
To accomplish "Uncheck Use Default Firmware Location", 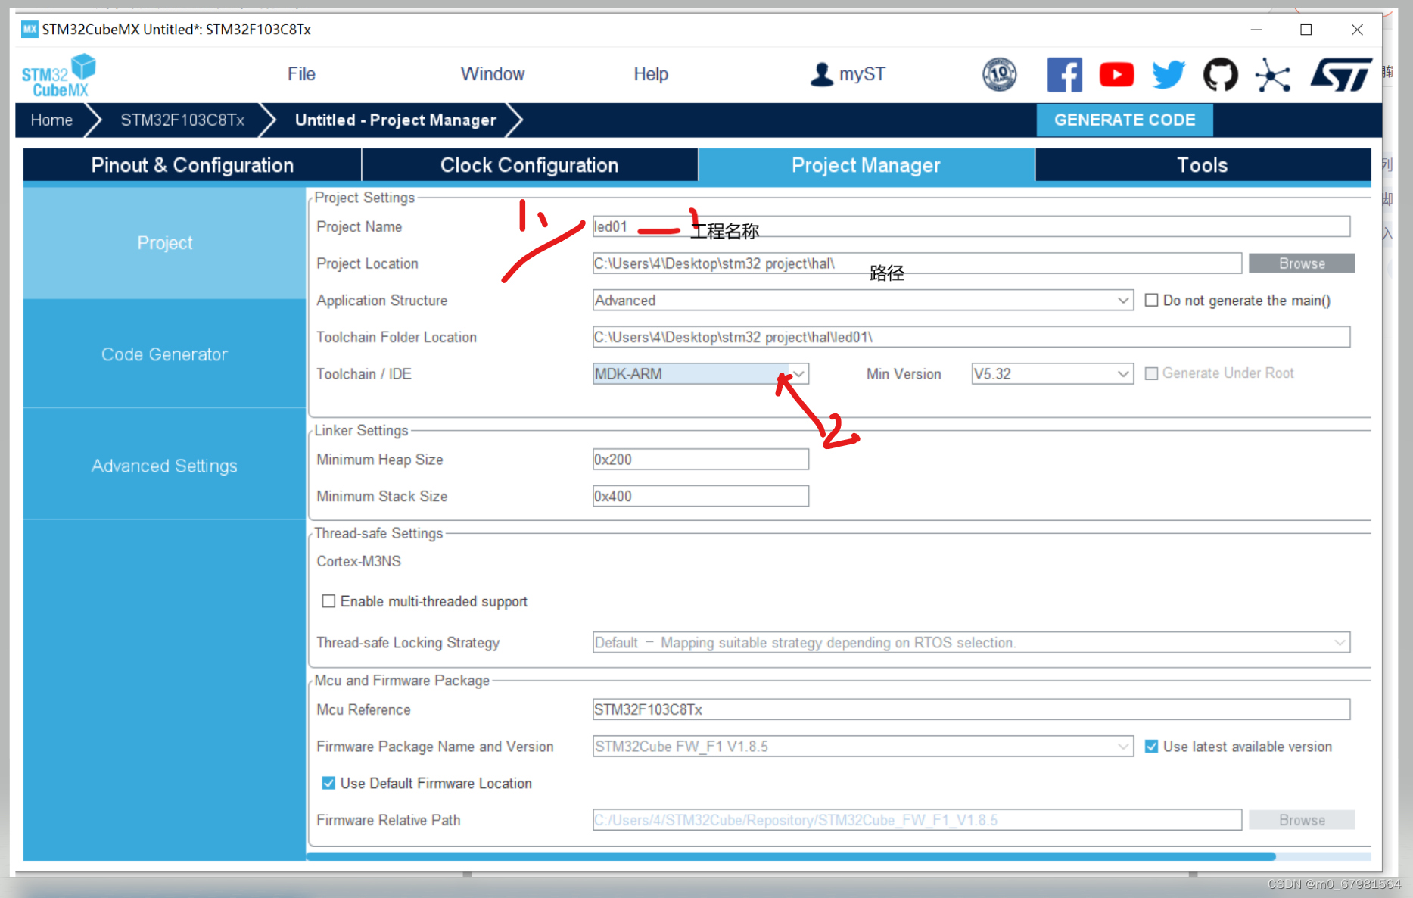I will click(x=328, y=783).
